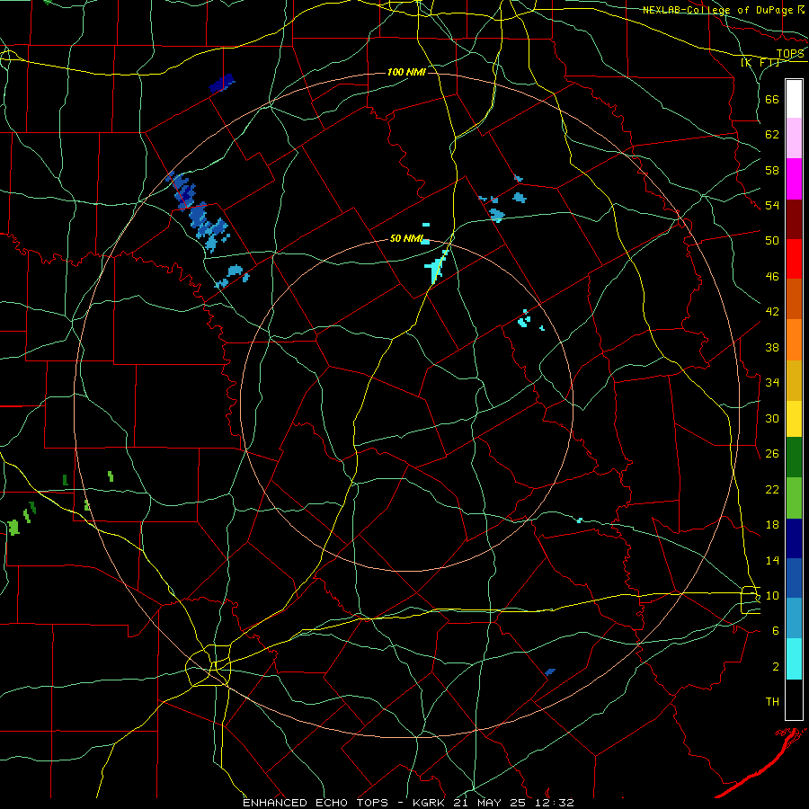This screenshot has width=809, height=809.
Task: Click the legend value "58"
Action: [772, 170]
